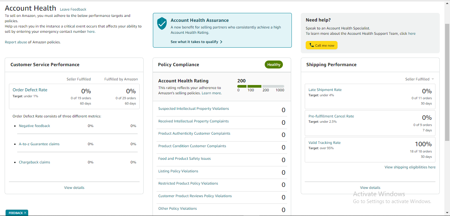Click the Need help? heading

tap(318, 20)
